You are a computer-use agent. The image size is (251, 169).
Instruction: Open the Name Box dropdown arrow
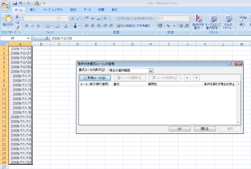pos(28,38)
